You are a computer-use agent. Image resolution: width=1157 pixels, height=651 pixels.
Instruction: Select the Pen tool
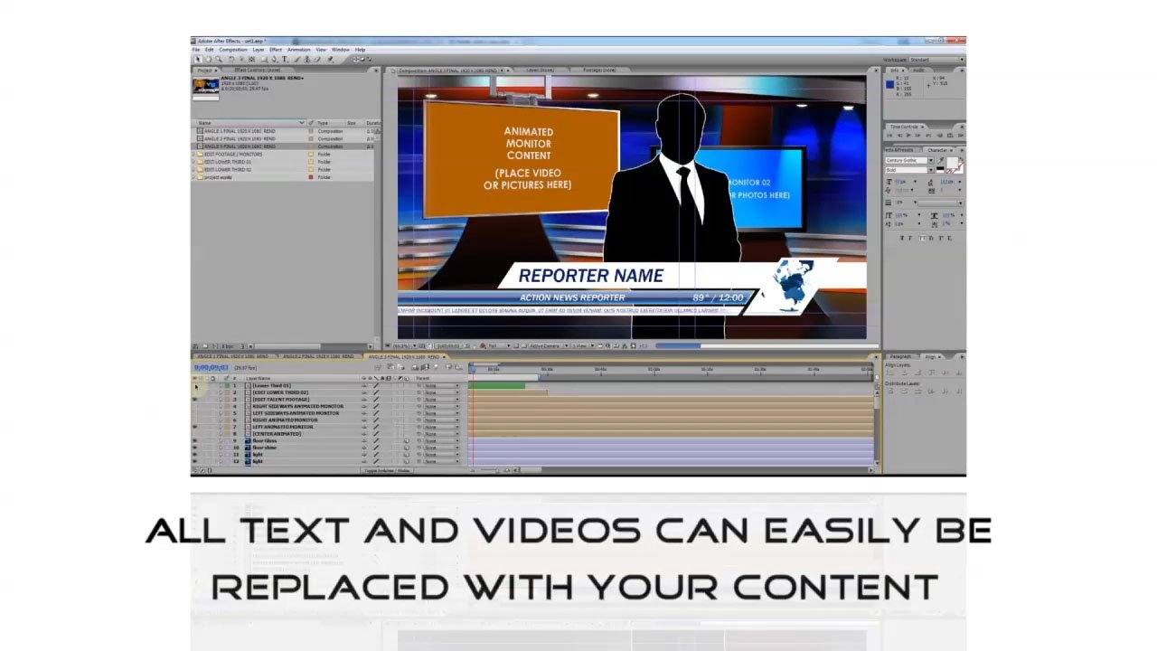coord(274,59)
